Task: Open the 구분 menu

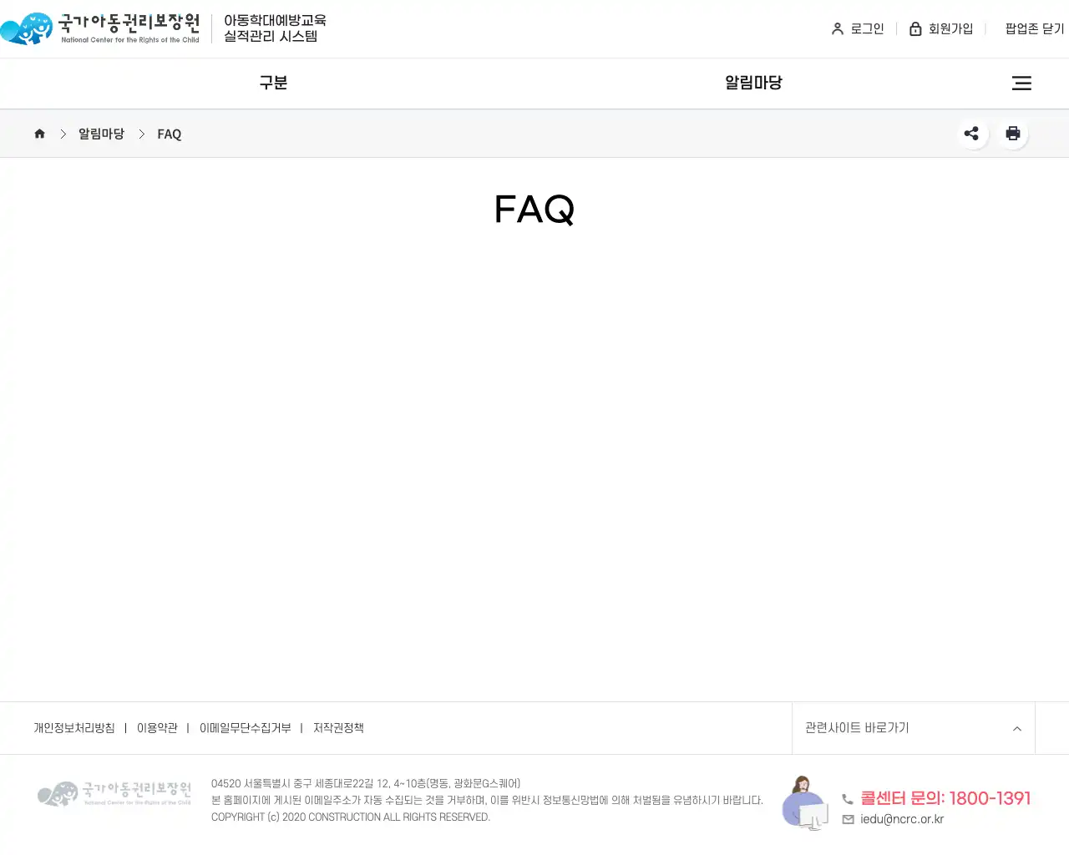Action: coord(273,83)
